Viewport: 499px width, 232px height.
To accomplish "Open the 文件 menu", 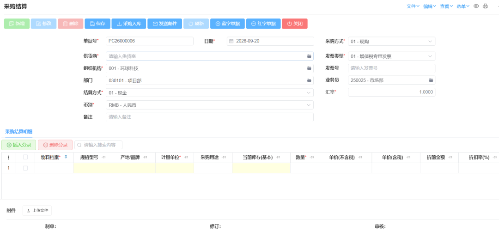I will pos(413,6).
